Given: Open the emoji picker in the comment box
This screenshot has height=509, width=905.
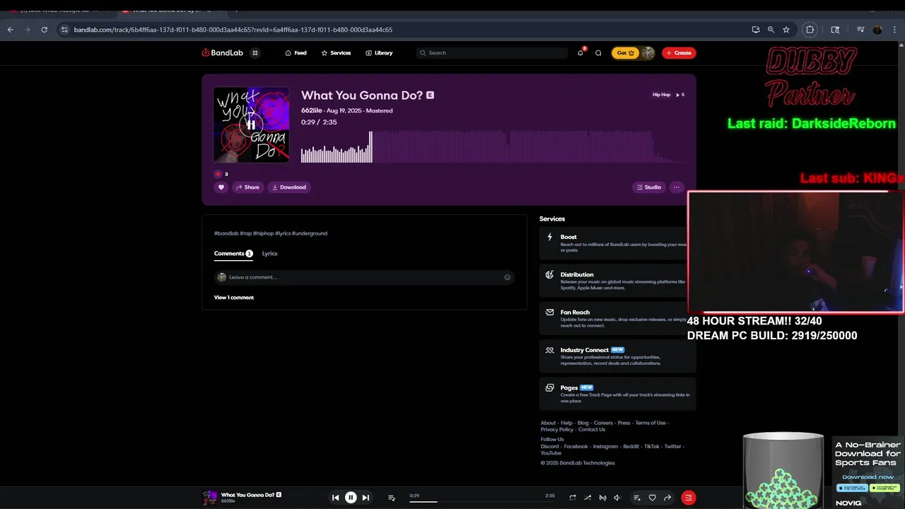Looking at the screenshot, I should pos(507,277).
